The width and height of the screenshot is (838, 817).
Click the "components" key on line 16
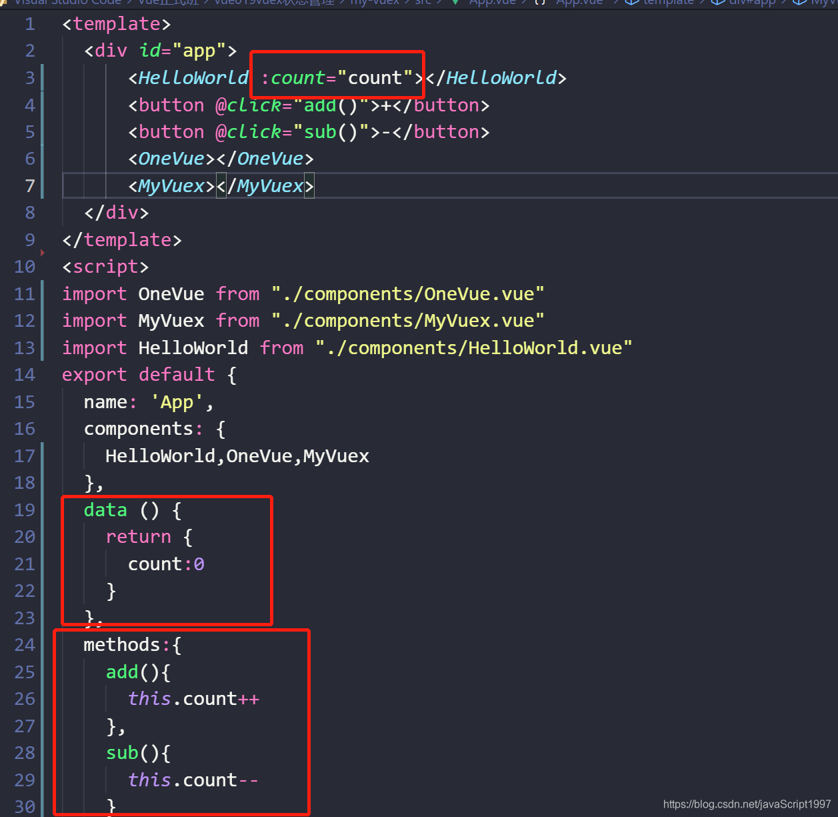coord(139,429)
